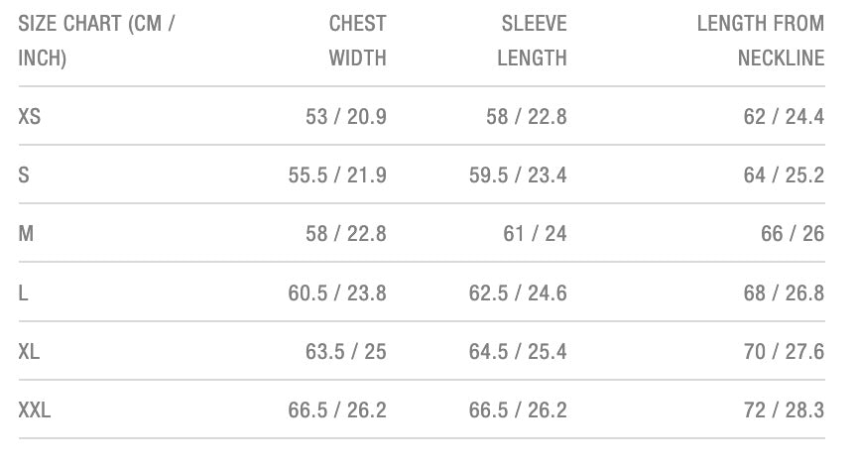This screenshot has height=466, width=859.
Task: Click the Length From Neckline header
Action: click(761, 41)
